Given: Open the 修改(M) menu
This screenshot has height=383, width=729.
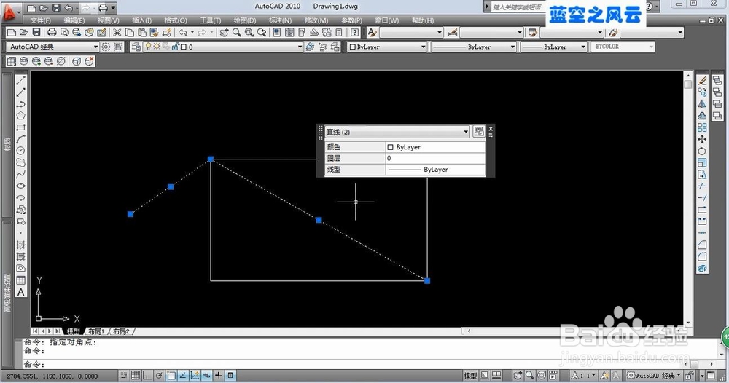Looking at the screenshot, I should 316,20.
